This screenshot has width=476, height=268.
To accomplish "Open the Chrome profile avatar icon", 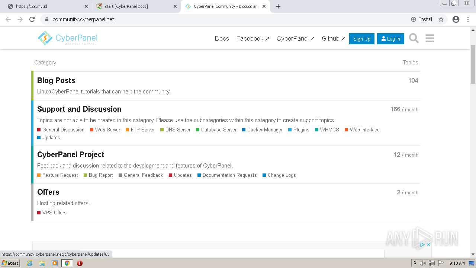I will point(456,19).
